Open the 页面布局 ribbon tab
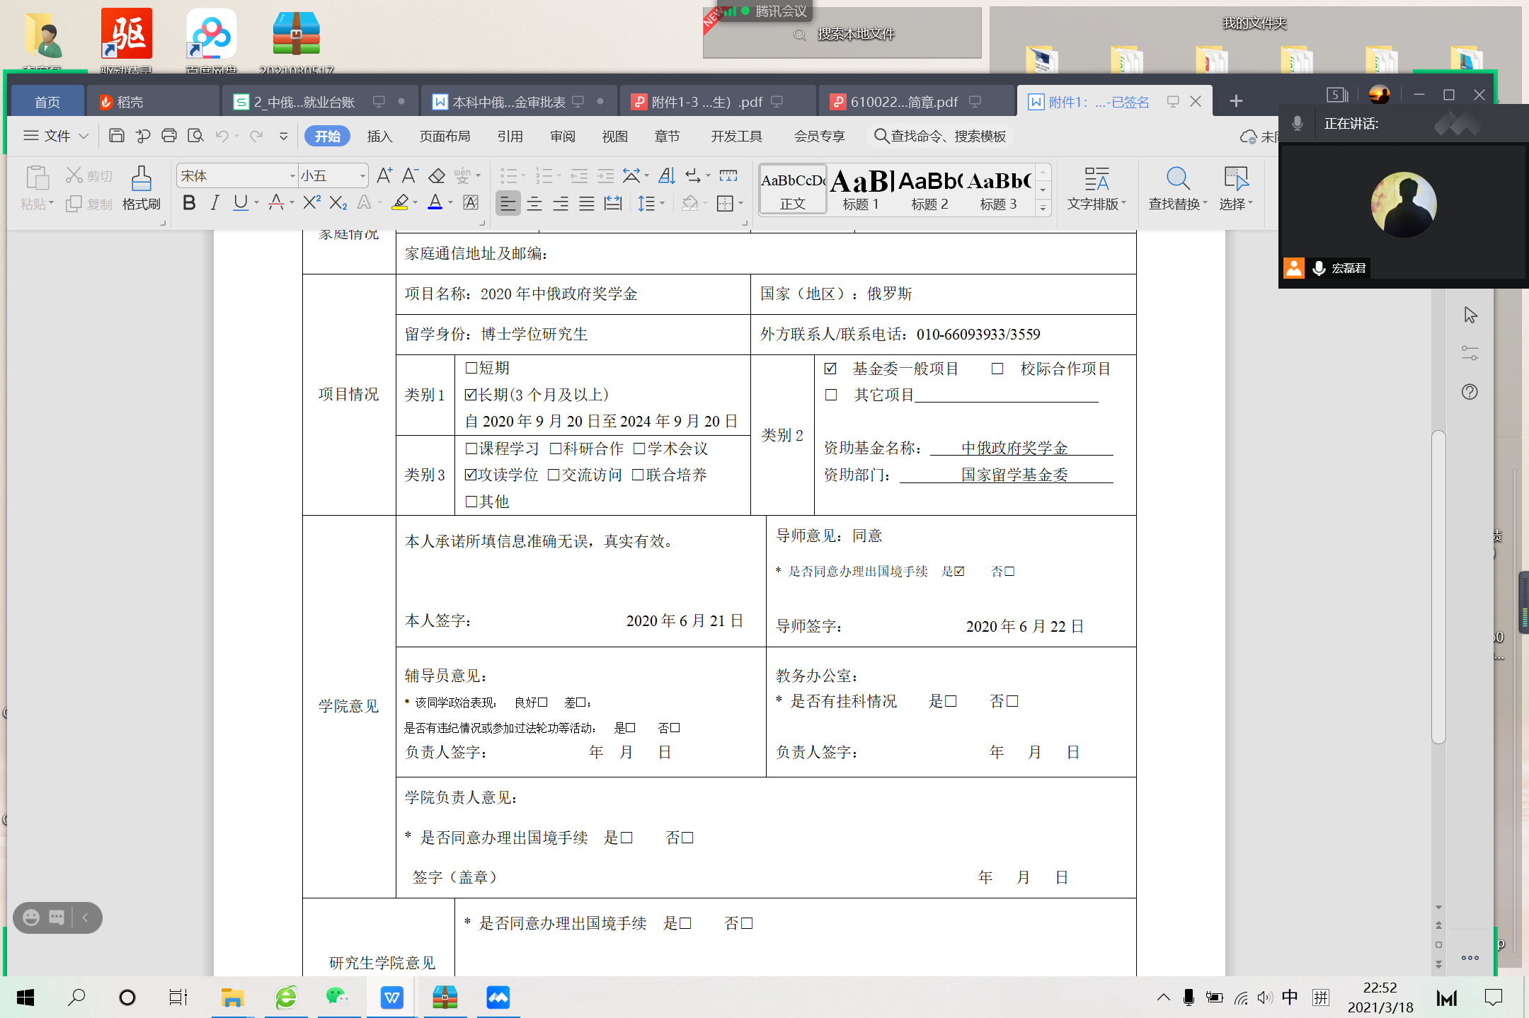 point(445,136)
